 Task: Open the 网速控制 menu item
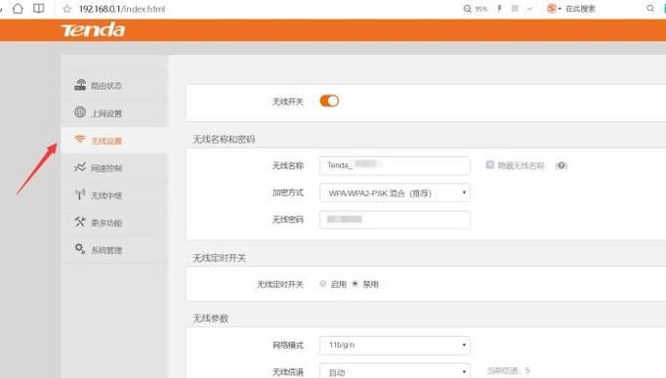[114, 168]
